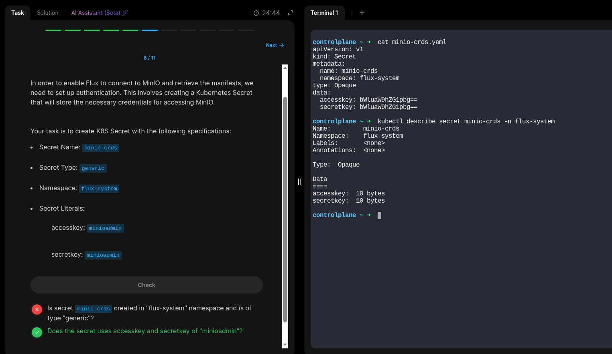Open a new terminal with plus icon
The height and width of the screenshot is (354, 612).
(x=362, y=13)
